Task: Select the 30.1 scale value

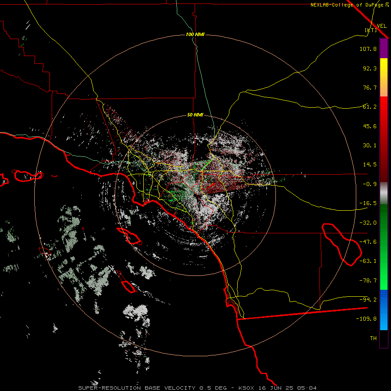Action: 370,146
